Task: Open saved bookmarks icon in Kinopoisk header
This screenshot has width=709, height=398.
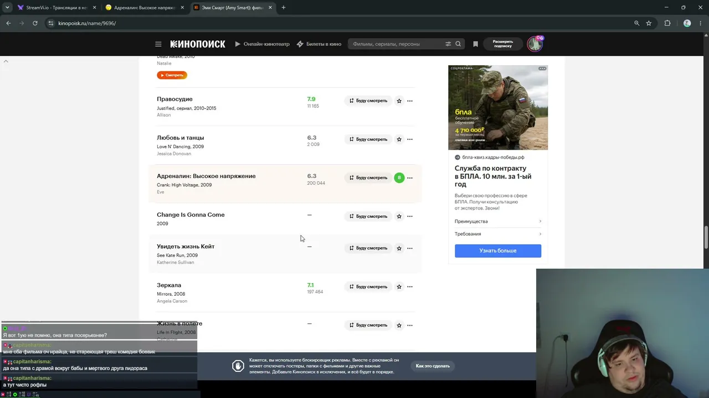Action: (x=475, y=44)
